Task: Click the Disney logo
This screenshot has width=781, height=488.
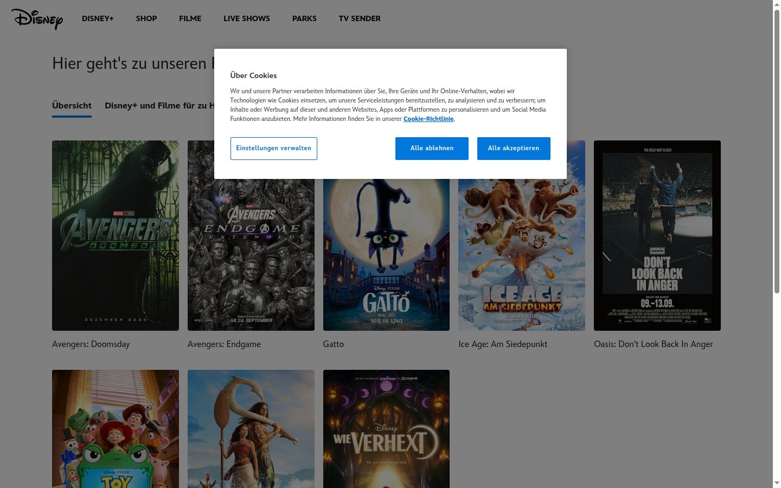Action: [x=37, y=19]
